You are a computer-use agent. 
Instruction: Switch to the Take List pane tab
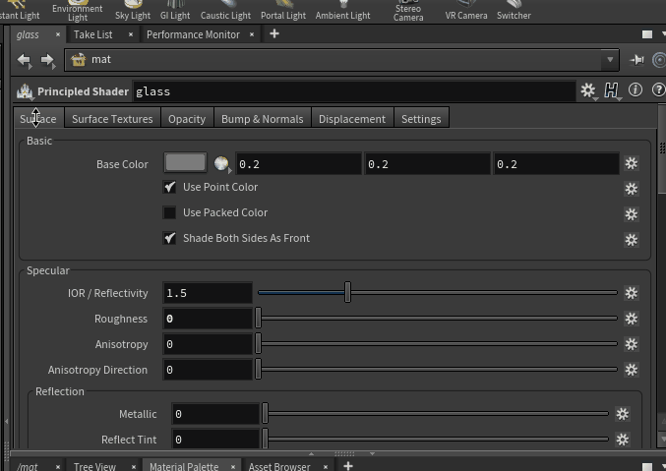[92, 34]
